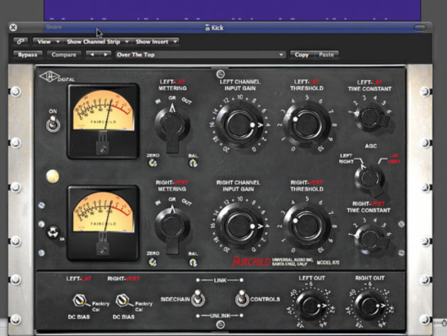
Task: Turn the Right-Vert Metering selector knob
Action: tap(172, 228)
